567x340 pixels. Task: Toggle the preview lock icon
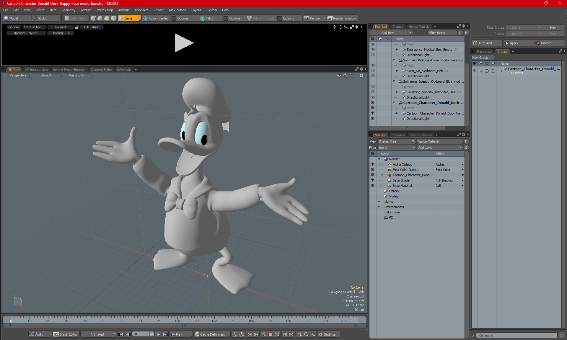77,27
